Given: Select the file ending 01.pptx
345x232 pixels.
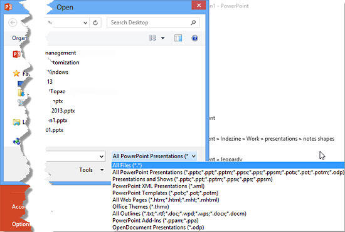Looking at the screenshot, I should [55, 130].
